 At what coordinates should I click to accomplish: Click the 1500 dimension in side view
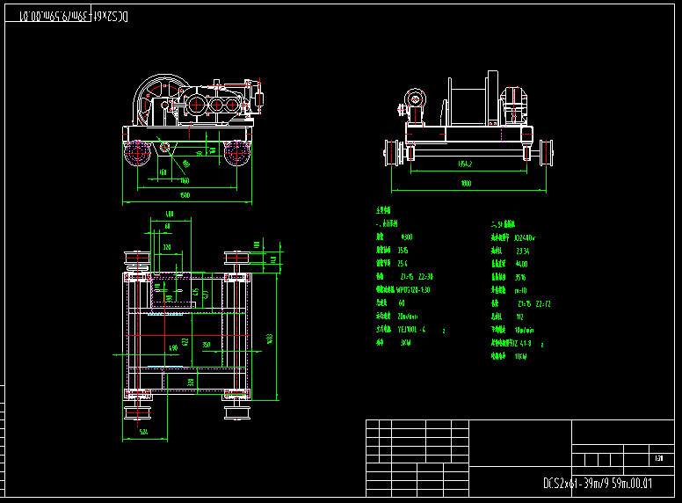pyautogui.click(x=185, y=195)
